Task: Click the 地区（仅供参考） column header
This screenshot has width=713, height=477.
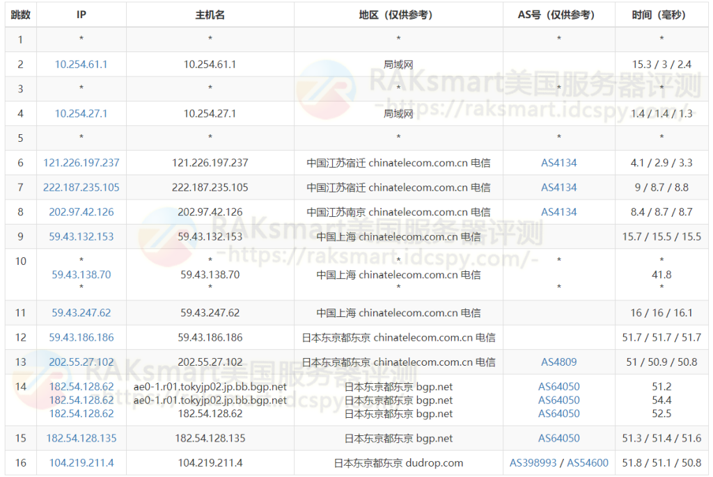Action: pos(398,15)
